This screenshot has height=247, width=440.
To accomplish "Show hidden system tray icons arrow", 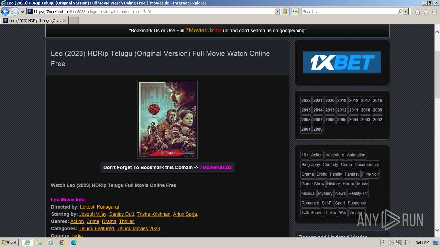I will tap(383, 243).
